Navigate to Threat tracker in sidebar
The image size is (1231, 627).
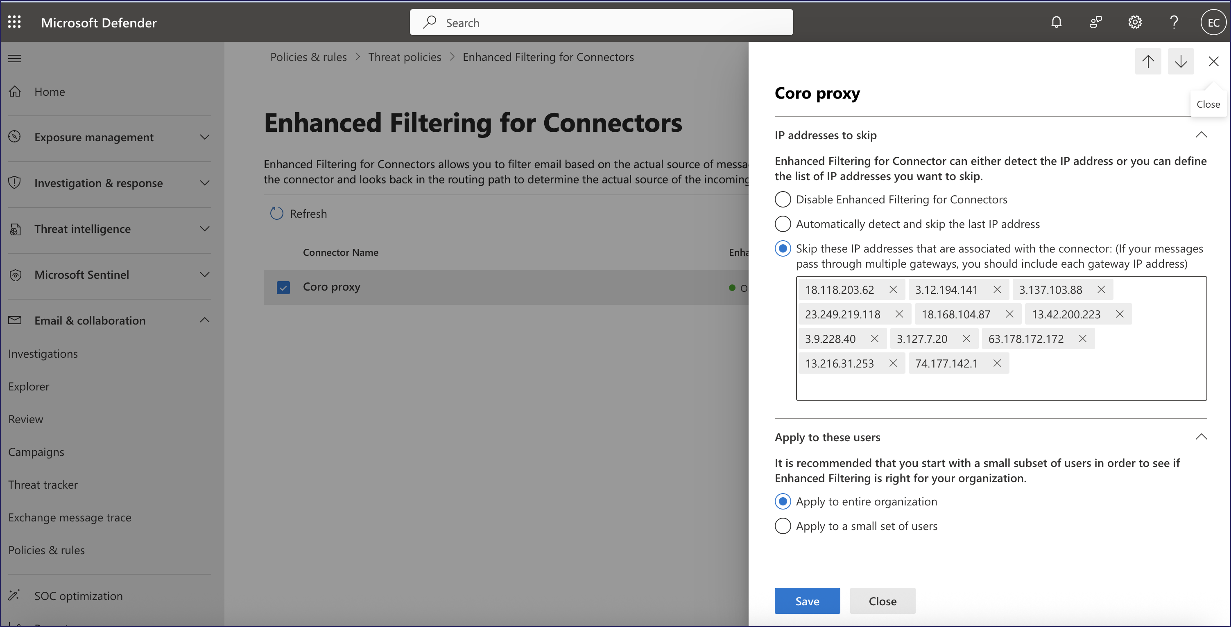pyautogui.click(x=43, y=484)
